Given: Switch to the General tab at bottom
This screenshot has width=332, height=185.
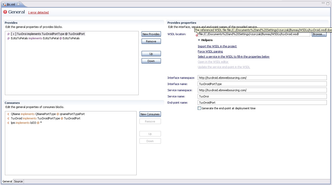Looking at the screenshot, I should coord(7,181).
